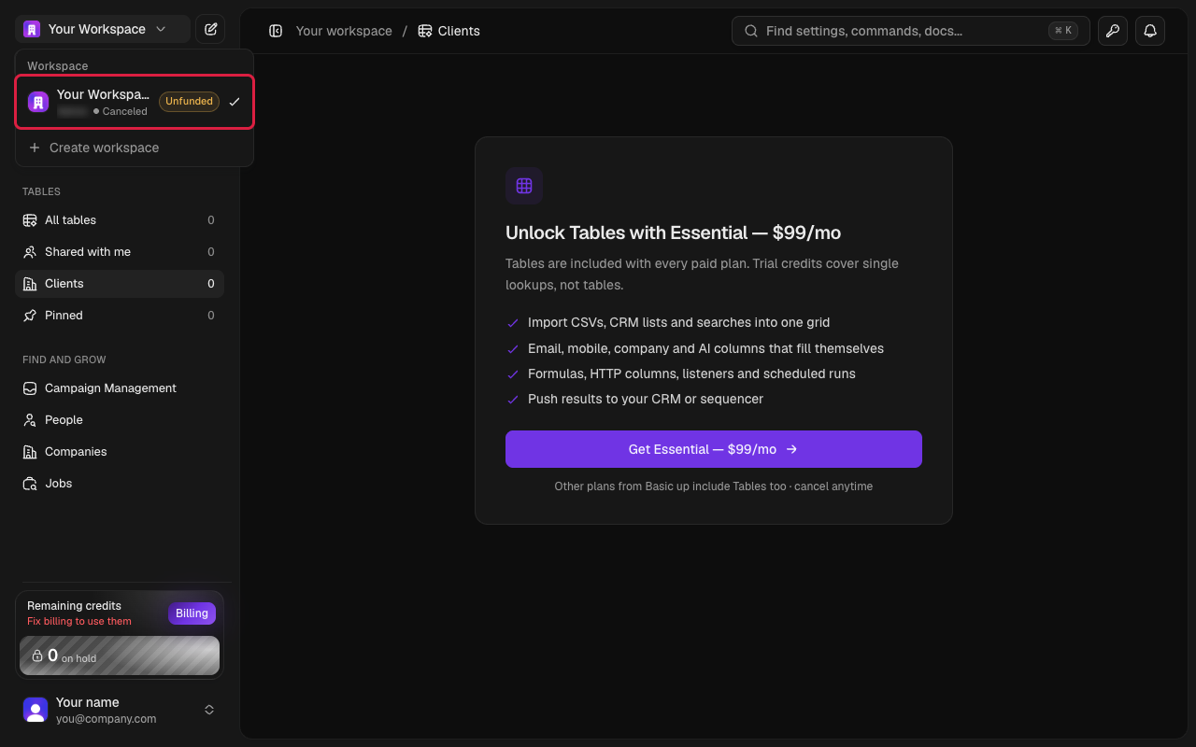1196x747 pixels.
Task: Click the purple tables grid icon in card
Action: 524,186
